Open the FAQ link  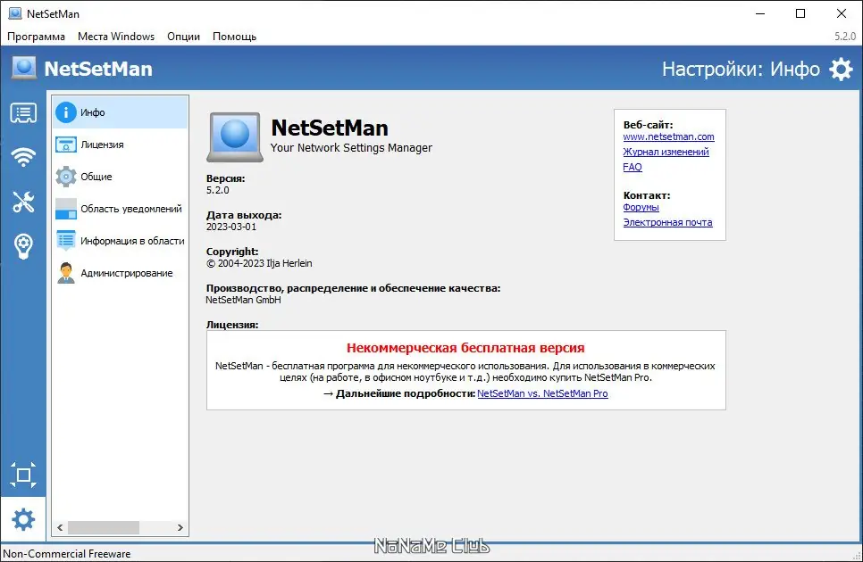tap(633, 167)
